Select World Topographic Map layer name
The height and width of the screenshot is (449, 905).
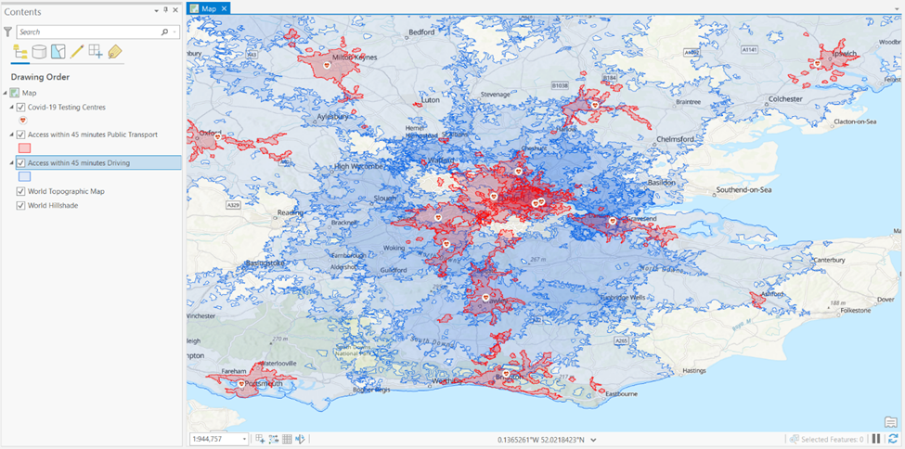pos(66,191)
